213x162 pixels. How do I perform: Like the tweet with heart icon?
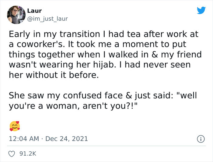pyautogui.click(x=12, y=154)
